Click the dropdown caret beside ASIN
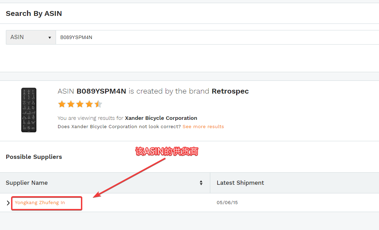The image size is (379, 230). 49,38
